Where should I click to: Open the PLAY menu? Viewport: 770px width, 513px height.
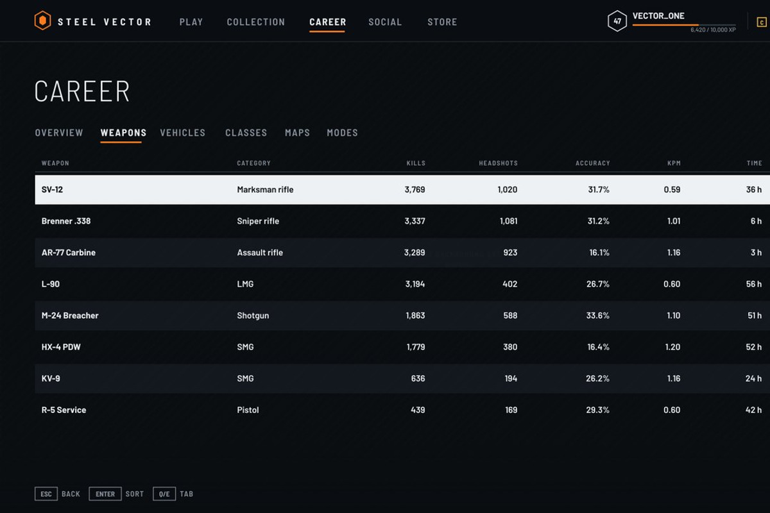[x=191, y=22]
